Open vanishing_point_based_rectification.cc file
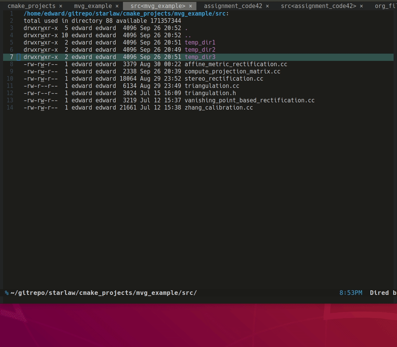Image resolution: width=397 pixels, height=347 pixels. (x=249, y=100)
